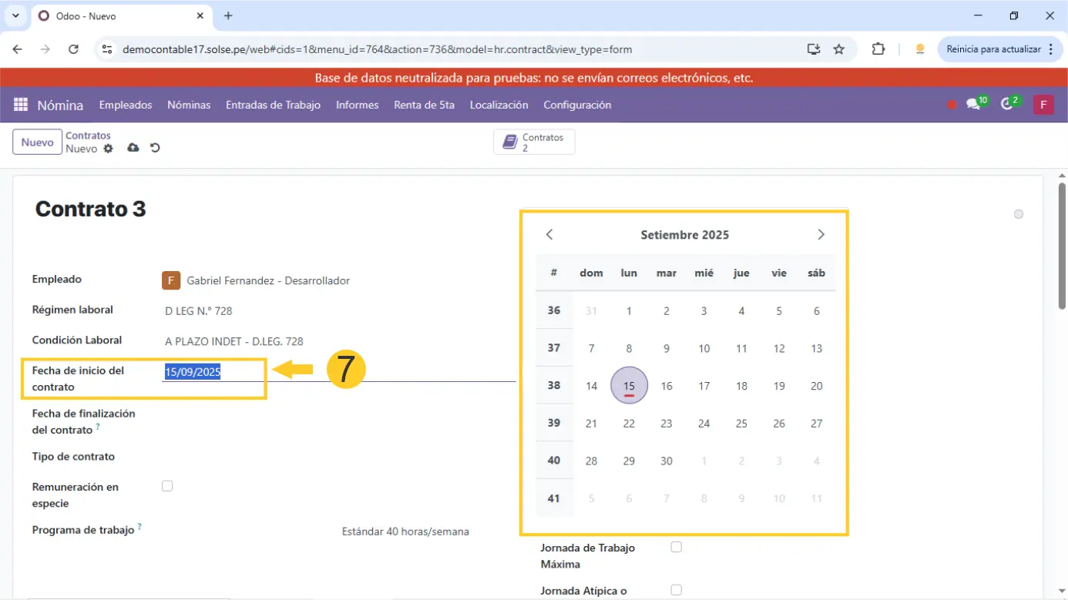The width and height of the screenshot is (1068, 600).
Task: Click the gear settings icon beside Nuevo
Action: point(108,149)
